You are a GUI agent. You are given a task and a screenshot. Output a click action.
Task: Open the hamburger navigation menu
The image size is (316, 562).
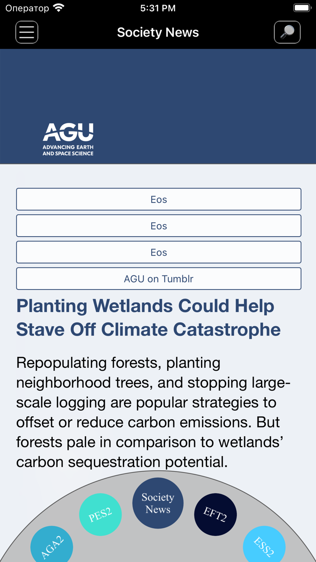pos(27,32)
